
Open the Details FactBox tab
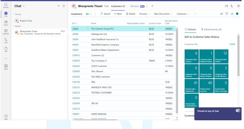(x=190, y=29)
